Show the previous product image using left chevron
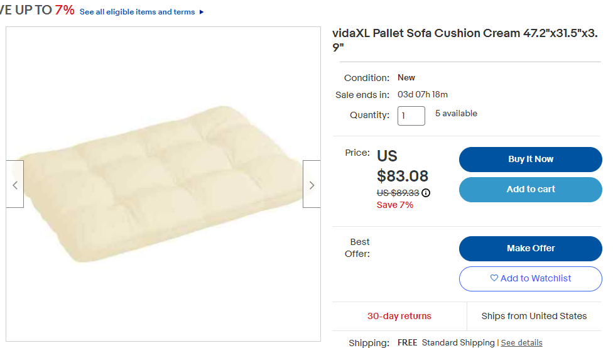 point(15,184)
